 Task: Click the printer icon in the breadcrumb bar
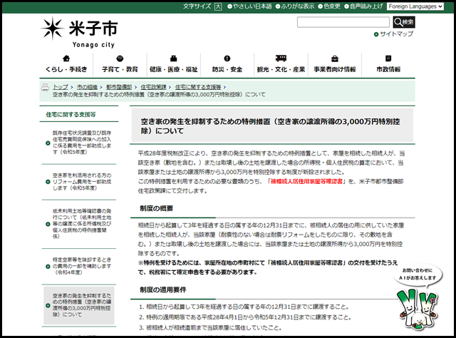coord(46,87)
